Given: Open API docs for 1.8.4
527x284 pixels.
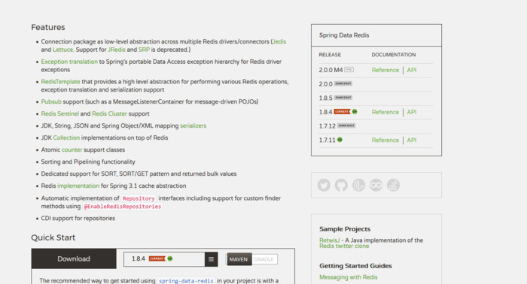Looking at the screenshot, I should [x=412, y=112].
